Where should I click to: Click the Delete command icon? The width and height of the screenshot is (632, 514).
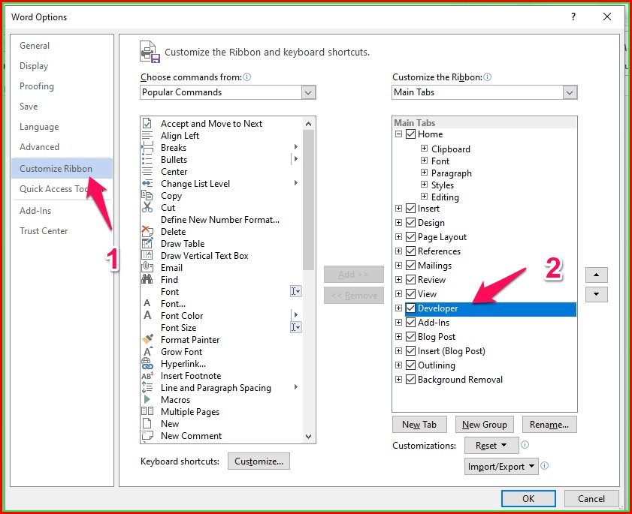click(147, 231)
